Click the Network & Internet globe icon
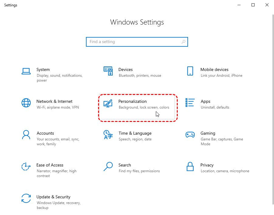The height and width of the screenshot is (215, 274). [x=26, y=103]
